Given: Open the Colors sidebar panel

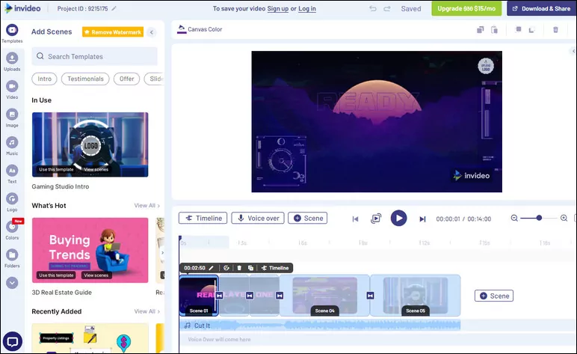Looking at the screenshot, I should pos(12,231).
